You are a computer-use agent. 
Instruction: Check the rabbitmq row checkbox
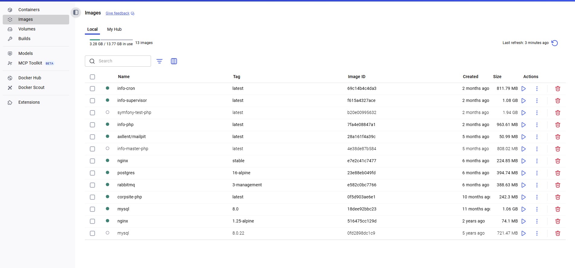click(92, 185)
